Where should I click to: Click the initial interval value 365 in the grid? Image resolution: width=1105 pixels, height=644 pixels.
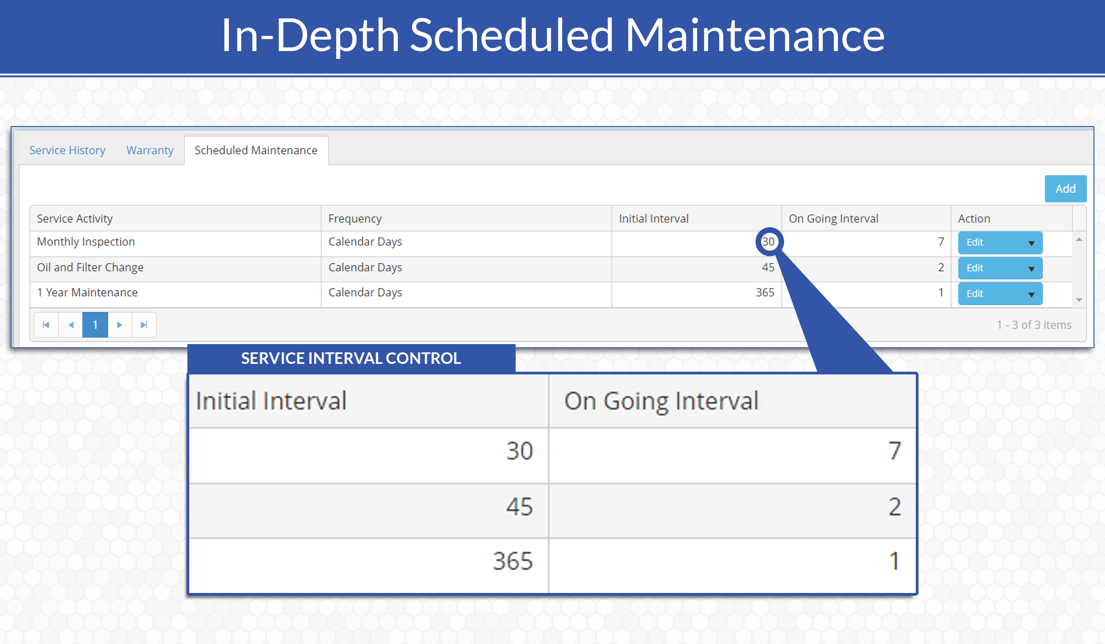tap(765, 293)
